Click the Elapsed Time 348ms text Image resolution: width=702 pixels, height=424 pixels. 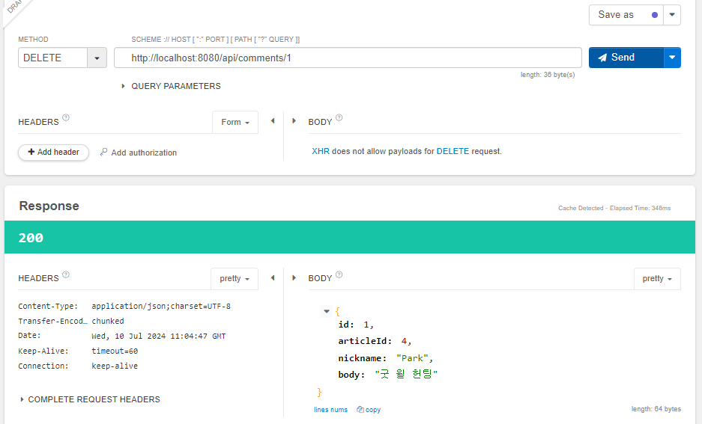[x=641, y=208]
